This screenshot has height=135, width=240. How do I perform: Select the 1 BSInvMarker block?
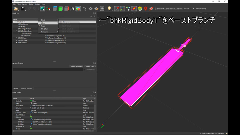point(23,24)
